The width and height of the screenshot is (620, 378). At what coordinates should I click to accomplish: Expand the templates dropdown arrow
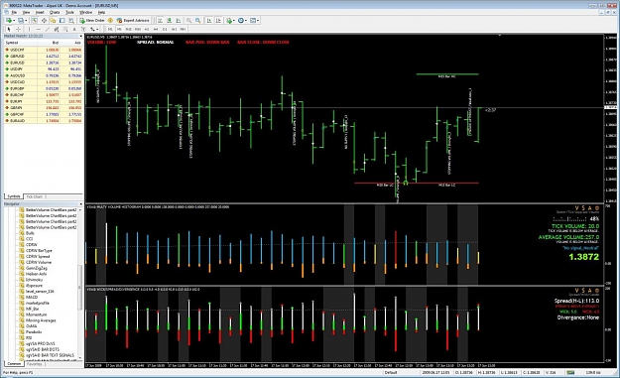tap(258, 20)
